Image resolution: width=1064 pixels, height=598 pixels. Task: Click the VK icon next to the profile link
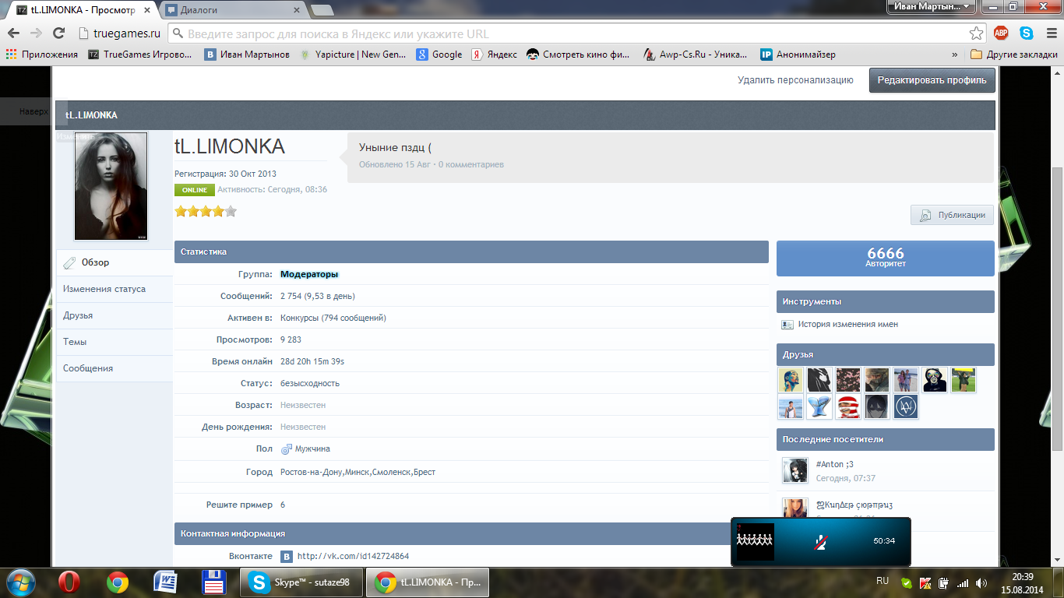click(287, 557)
